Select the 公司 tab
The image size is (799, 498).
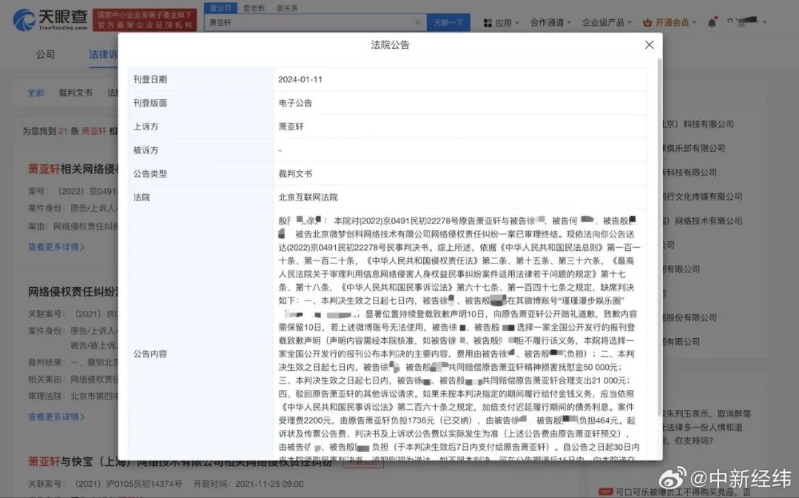45,54
